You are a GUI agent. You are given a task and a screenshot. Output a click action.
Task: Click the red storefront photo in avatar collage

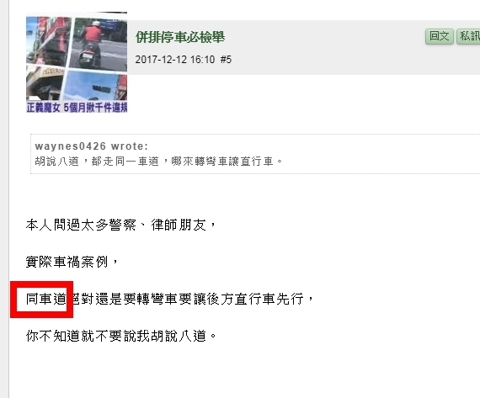tap(47, 40)
